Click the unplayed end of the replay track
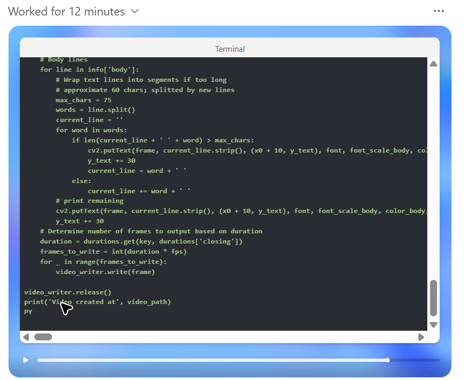The width and height of the screenshot is (468, 380). pos(415,360)
